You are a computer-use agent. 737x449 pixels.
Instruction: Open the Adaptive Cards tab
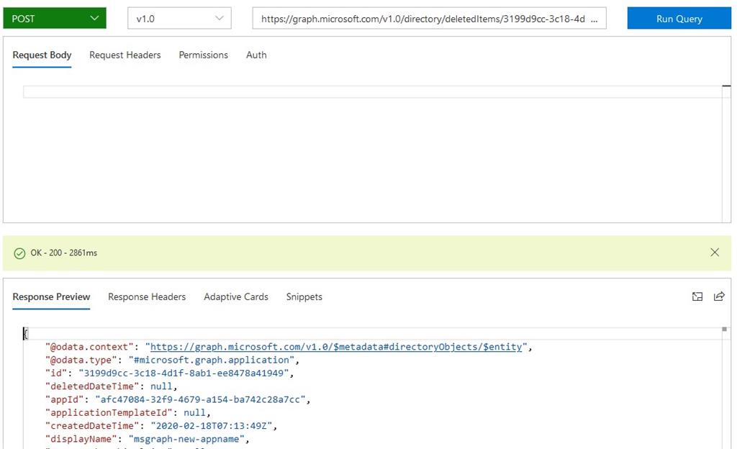(x=236, y=296)
